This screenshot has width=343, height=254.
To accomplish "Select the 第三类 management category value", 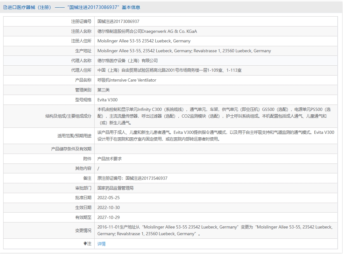I will pyautogui.click(x=104, y=90).
